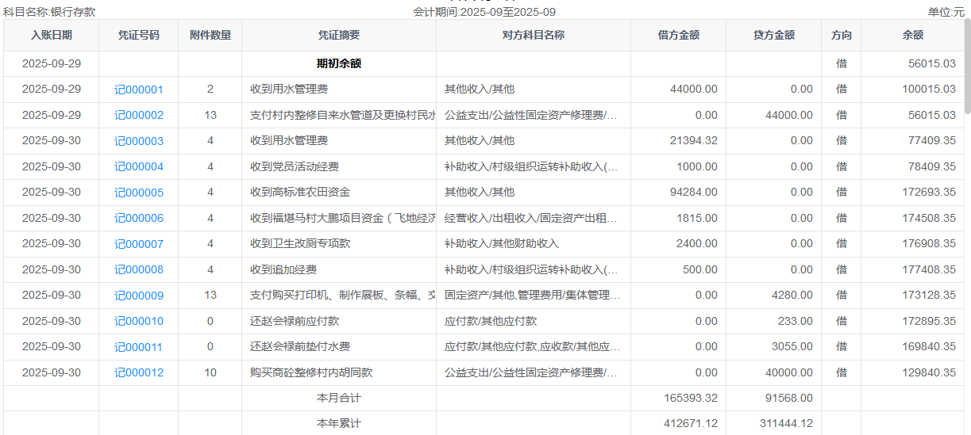View voucher 记000009
The height and width of the screenshot is (435, 971).
139,296
